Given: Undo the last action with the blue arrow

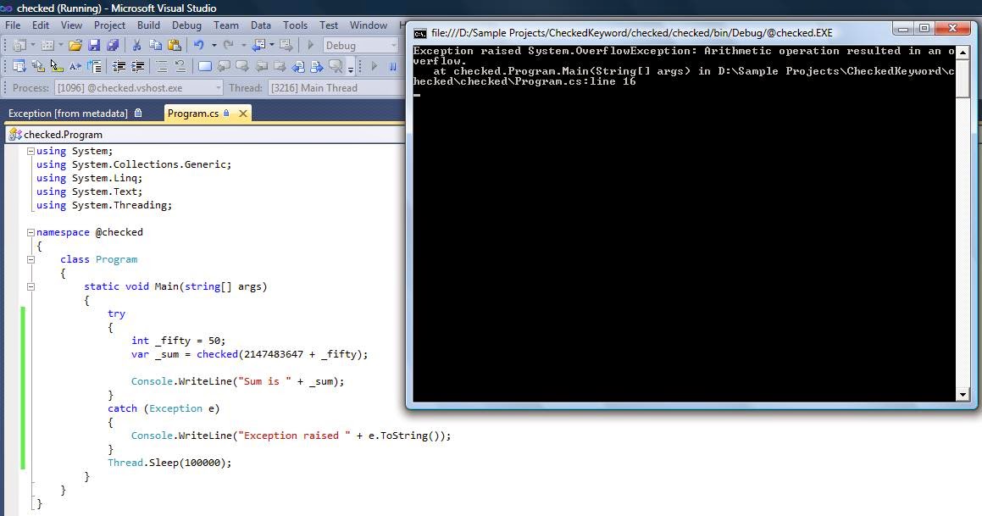Looking at the screenshot, I should (x=198, y=45).
